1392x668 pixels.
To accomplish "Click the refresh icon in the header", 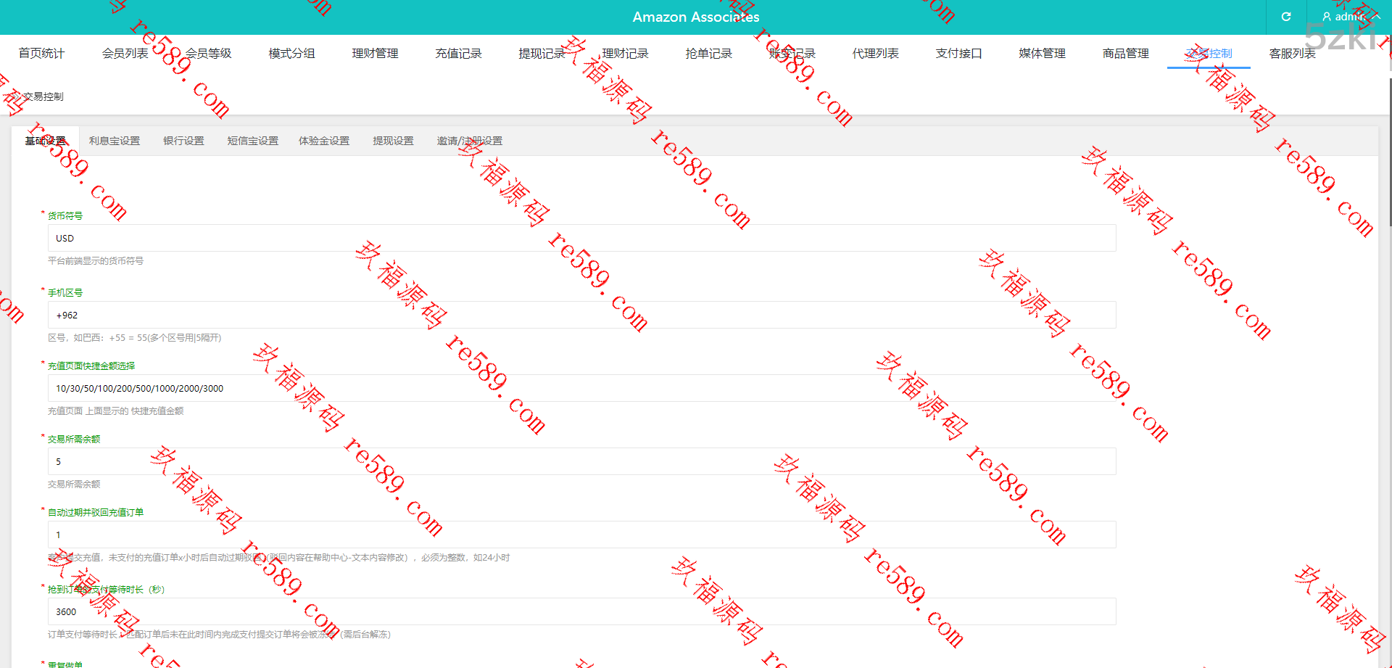I will [x=1286, y=17].
